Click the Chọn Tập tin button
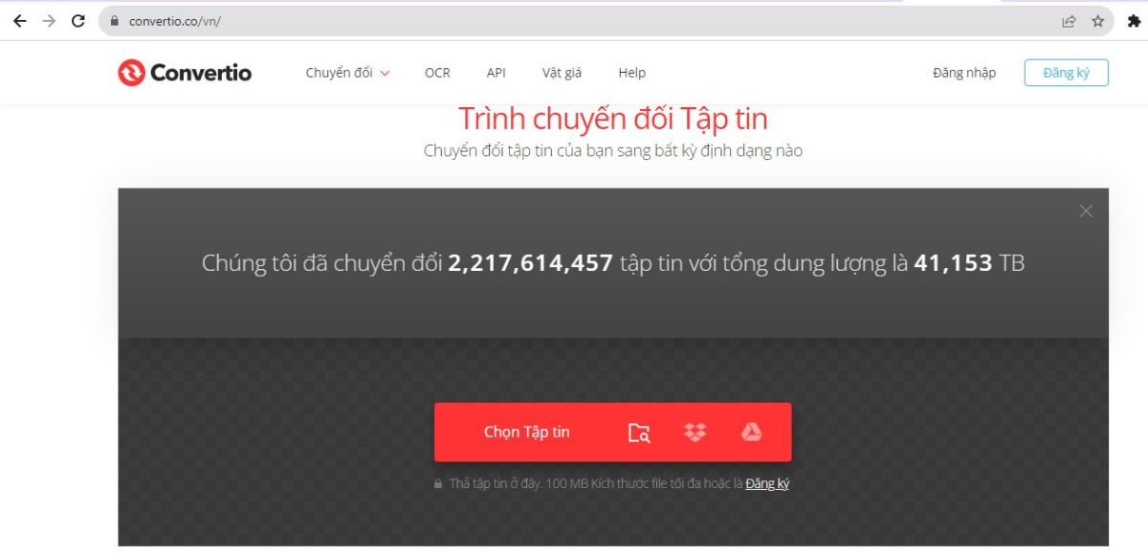Screen dimensions: 1148x557 527,433
